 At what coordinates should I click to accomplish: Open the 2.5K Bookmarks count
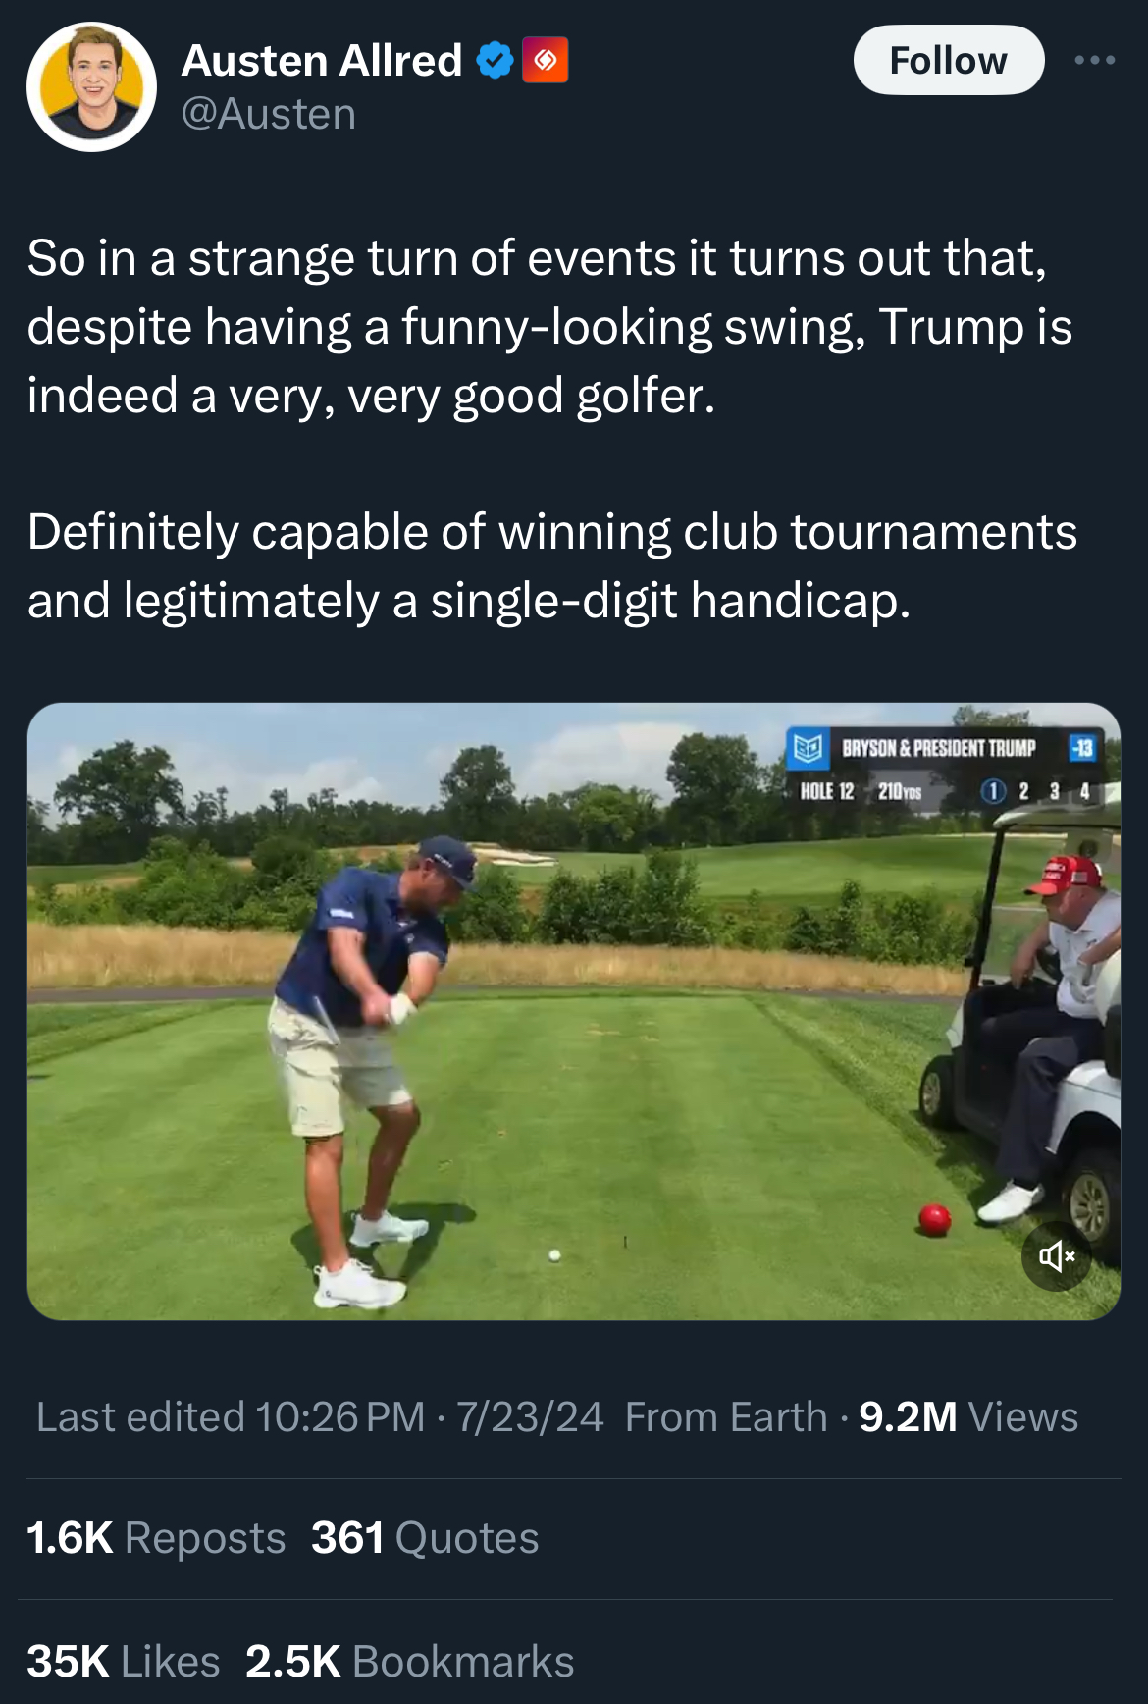(x=409, y=1662)
